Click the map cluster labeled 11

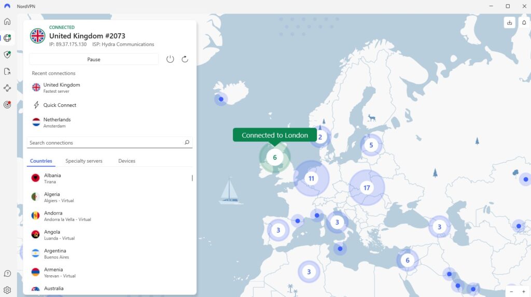(311, 178)
